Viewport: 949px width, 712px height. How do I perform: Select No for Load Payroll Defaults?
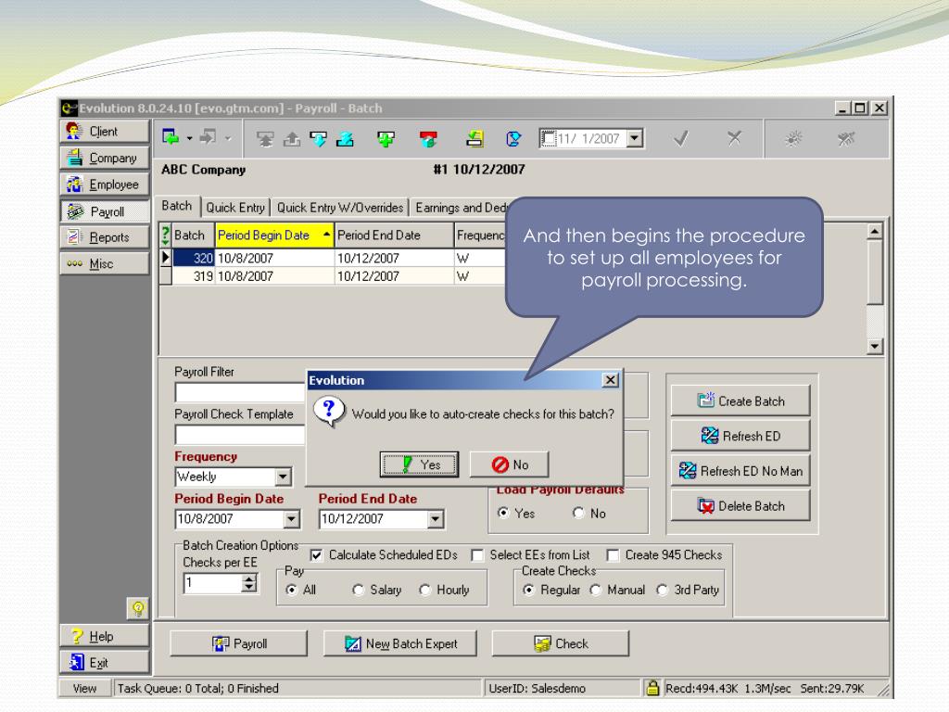coord(578,513)
